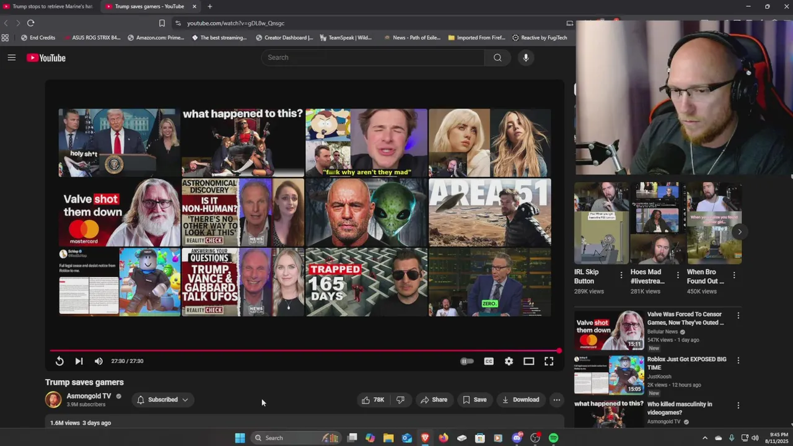Switch to 'Trump stops to retrieve Marine's hat' tab
Image resolution: width=793 pixels, height=446 pixels.
point(48,6)
